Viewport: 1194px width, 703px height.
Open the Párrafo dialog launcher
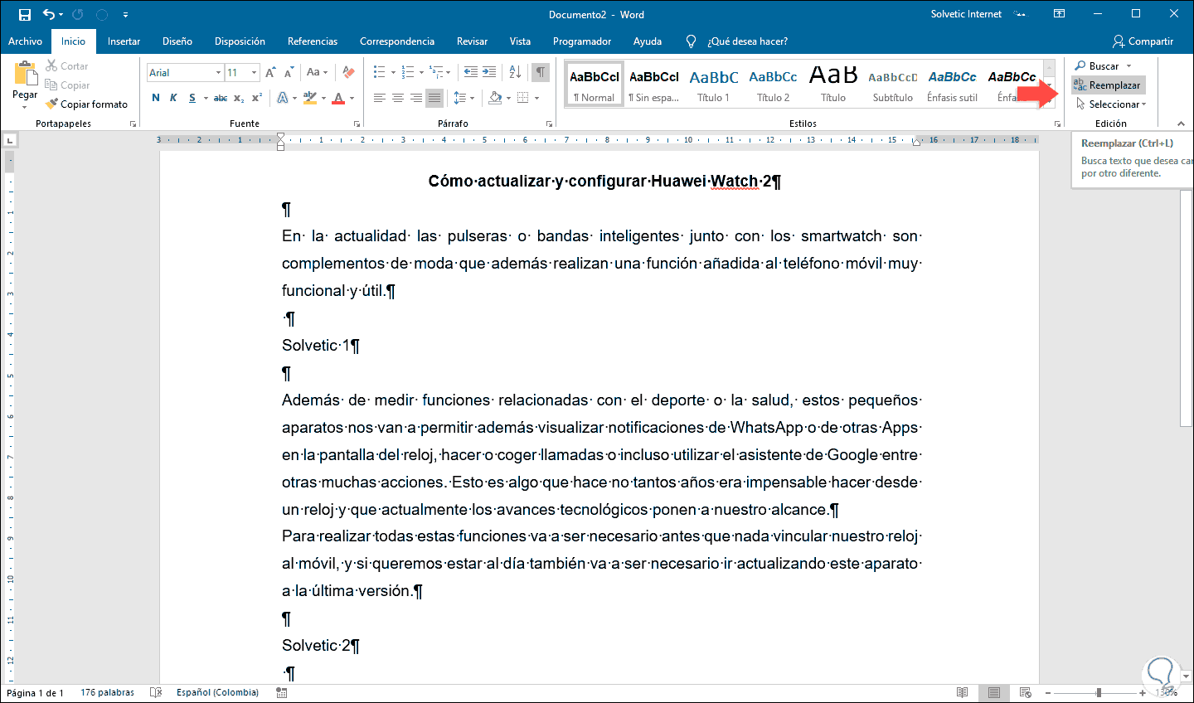point(549,124)
